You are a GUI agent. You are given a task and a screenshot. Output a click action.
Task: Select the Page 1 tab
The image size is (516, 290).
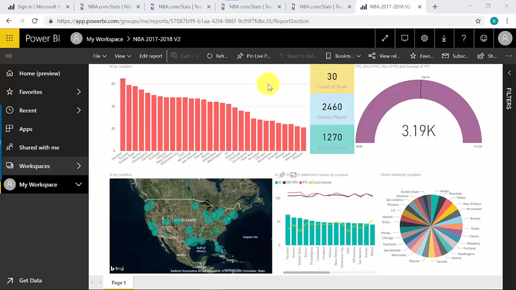[119, 282]
